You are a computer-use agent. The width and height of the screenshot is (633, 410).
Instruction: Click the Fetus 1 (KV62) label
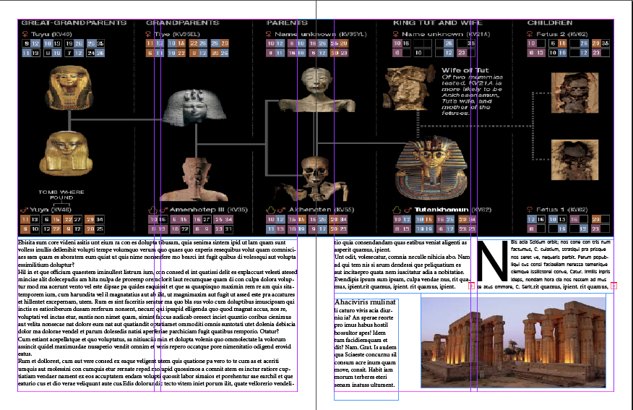[562, 210]
